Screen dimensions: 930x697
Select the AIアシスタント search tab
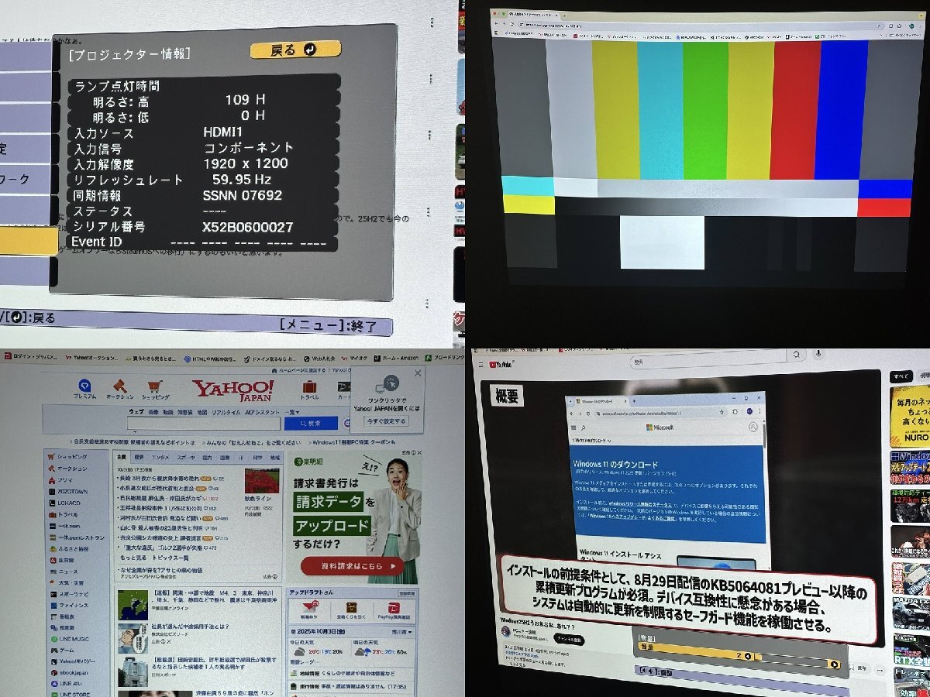[263, 412]
